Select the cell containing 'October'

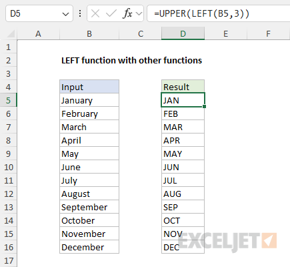(x=89, y=220)
